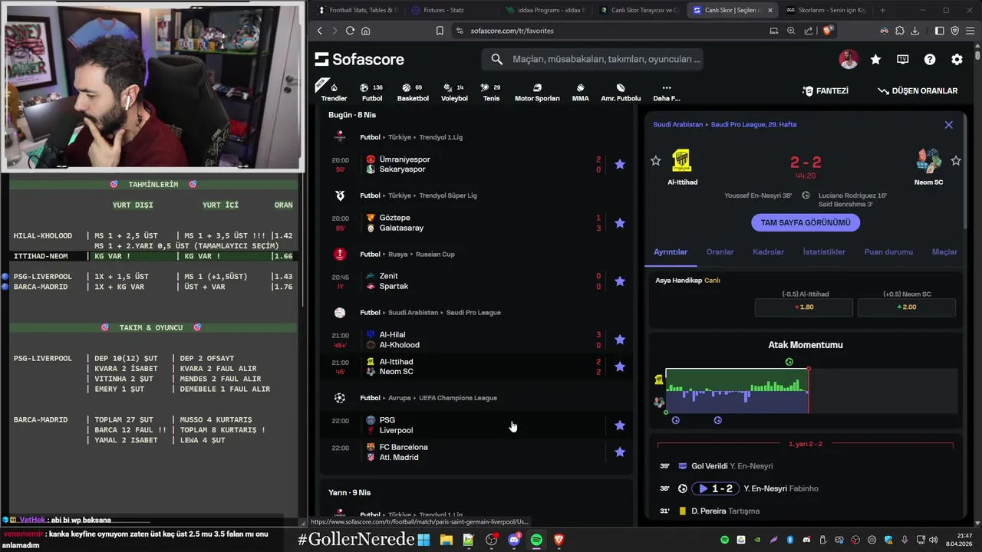This screenshot has height=552, width=982.
Task: Open the FANTEZİ link
Action: [x=825, y=90]
